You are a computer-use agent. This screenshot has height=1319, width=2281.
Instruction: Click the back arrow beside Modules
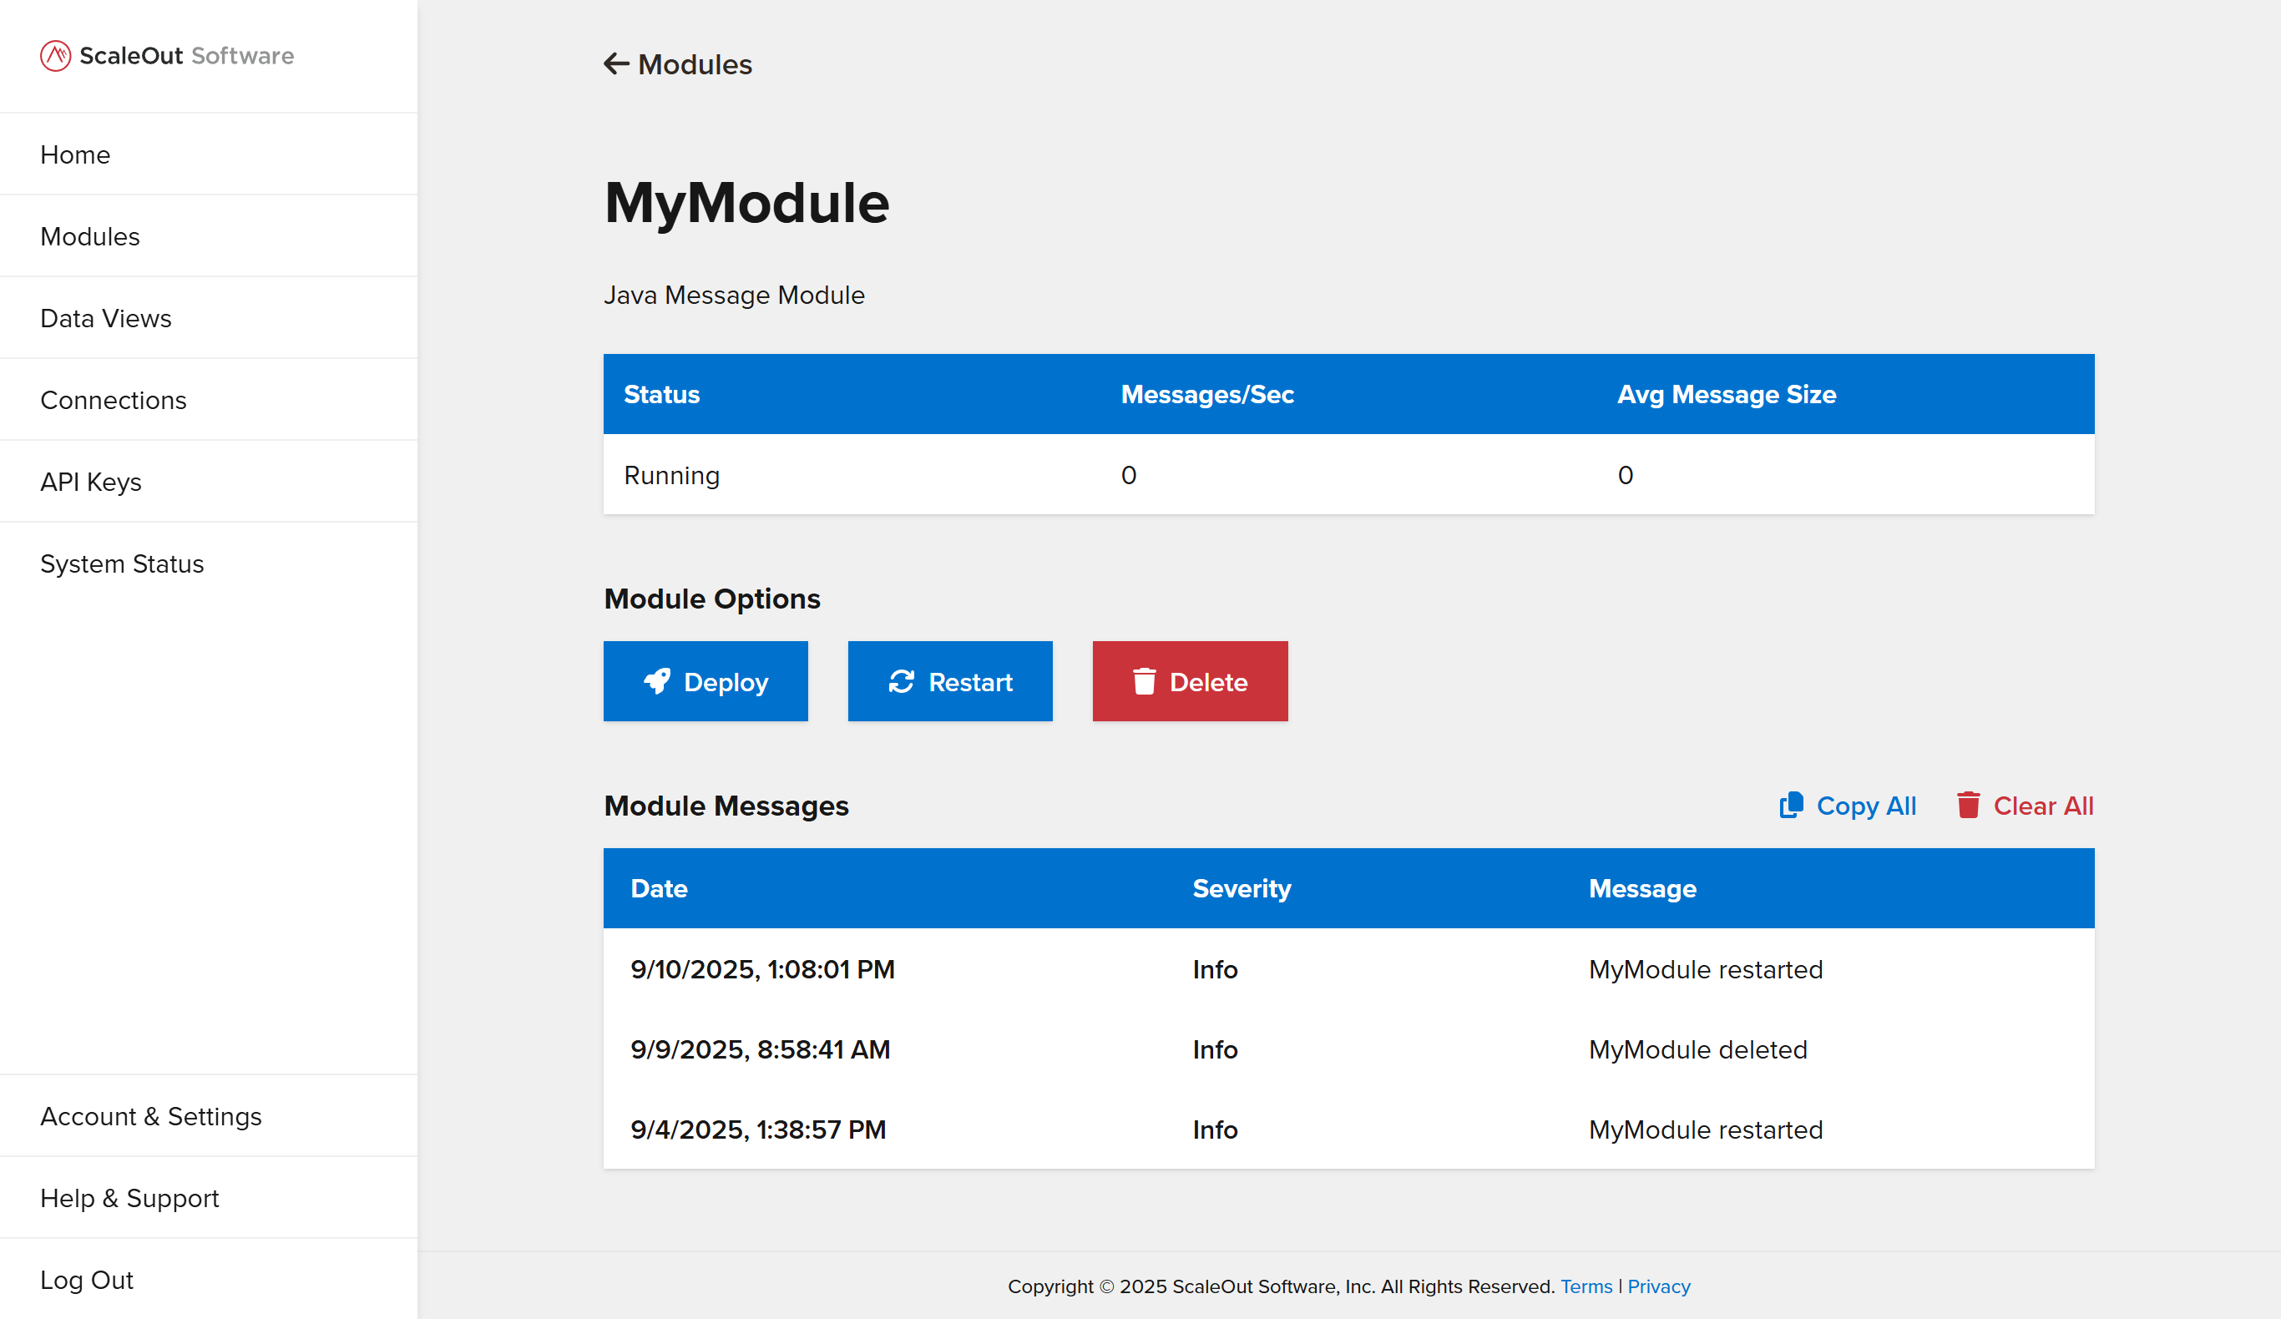(x=616, y=64)
